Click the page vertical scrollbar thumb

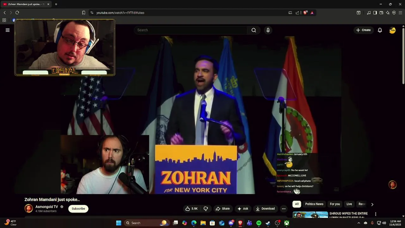[403, 56]
